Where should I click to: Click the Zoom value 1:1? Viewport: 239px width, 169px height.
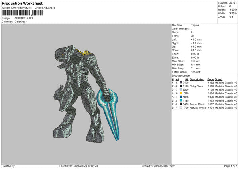click(x=231, y=17)
